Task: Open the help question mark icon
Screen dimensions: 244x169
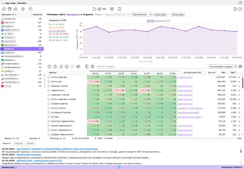Action: tap(240, 3)
